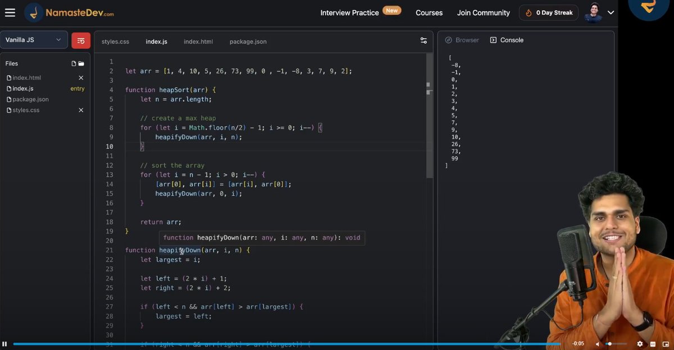
Task: Open Join Community link
Action: (484, 12)
